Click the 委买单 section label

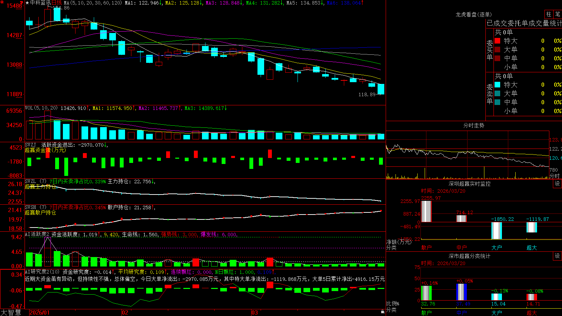tap(490, 50)
